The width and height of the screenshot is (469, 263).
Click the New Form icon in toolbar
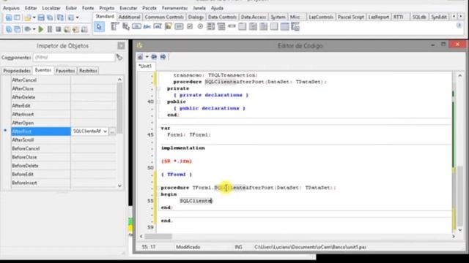click(18, 18)
